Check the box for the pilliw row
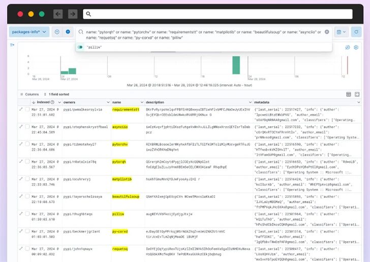The image size is (370, 262). pos(27,214)
